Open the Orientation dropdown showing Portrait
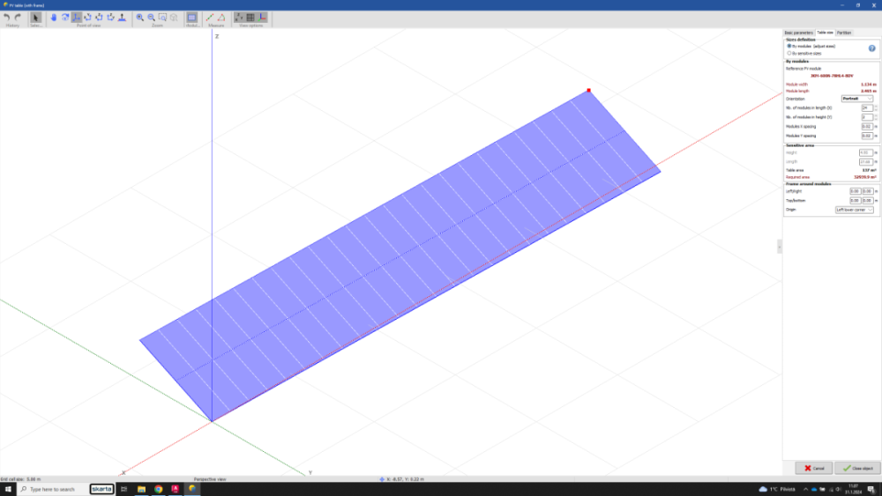This screenshot has height=496, width=882. (x=857, y=99)
